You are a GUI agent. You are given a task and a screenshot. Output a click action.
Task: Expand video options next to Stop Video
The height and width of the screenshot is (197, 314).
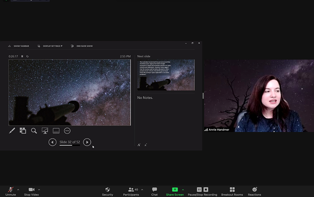pos(39,190)
